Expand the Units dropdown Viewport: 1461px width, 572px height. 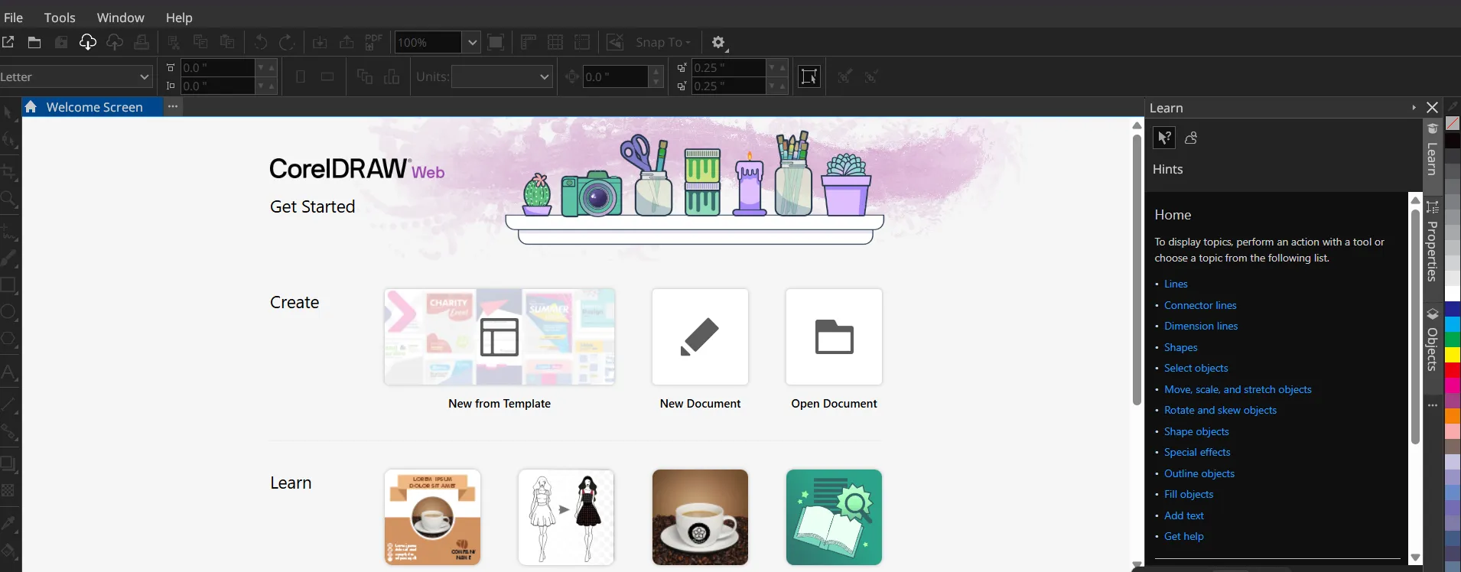(544, 76)
